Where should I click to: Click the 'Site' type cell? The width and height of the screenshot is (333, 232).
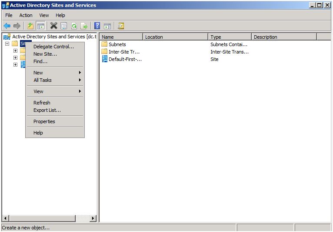(214, 59)
